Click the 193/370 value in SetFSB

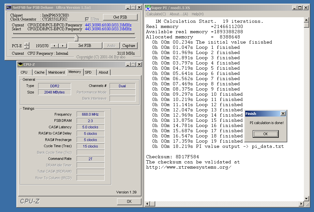coord(42,46)
